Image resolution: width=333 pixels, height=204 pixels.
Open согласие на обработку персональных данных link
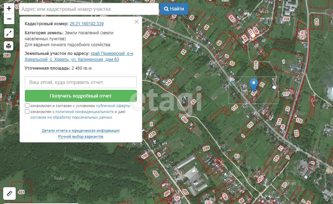71,117
